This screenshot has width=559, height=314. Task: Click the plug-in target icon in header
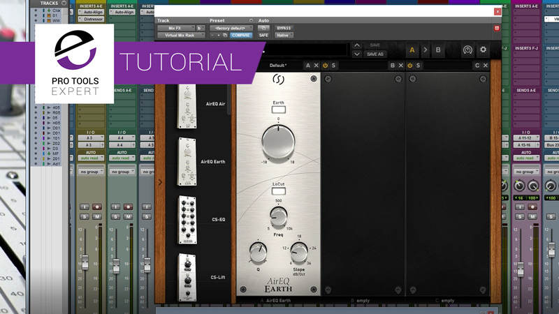point(497,28)
